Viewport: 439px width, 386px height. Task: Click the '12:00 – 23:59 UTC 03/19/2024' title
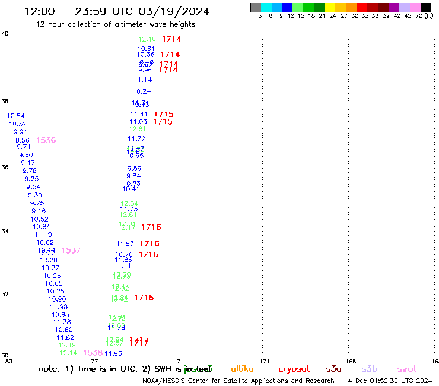[117, 11]
